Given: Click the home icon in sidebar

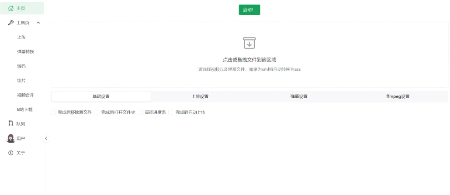Looking at the screenshot, I should (x=11, y=8).
